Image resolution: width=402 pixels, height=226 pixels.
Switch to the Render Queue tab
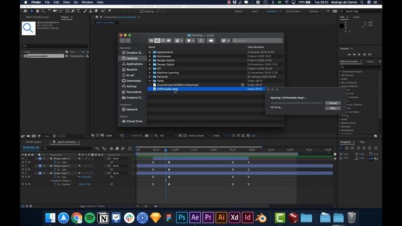(x=33, y=142)
